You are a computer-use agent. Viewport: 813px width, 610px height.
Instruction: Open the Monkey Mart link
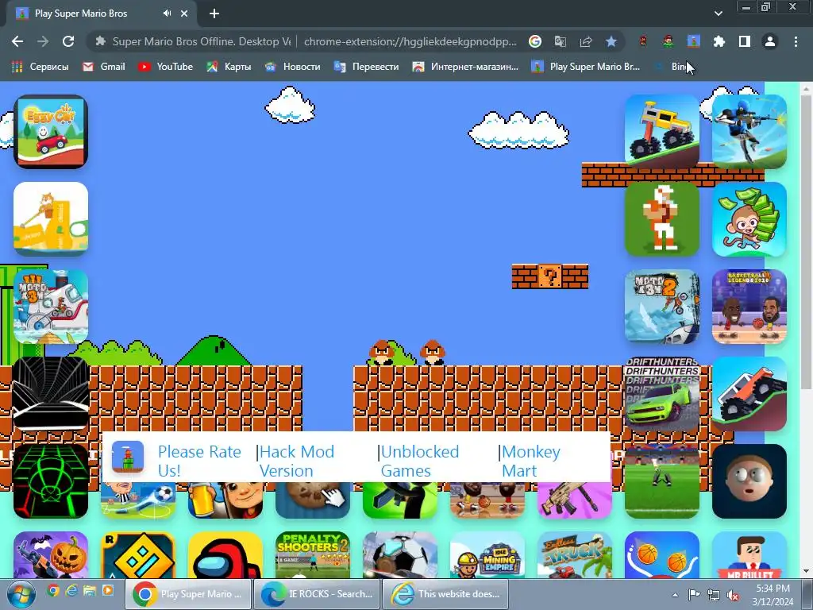click(531, 461)
